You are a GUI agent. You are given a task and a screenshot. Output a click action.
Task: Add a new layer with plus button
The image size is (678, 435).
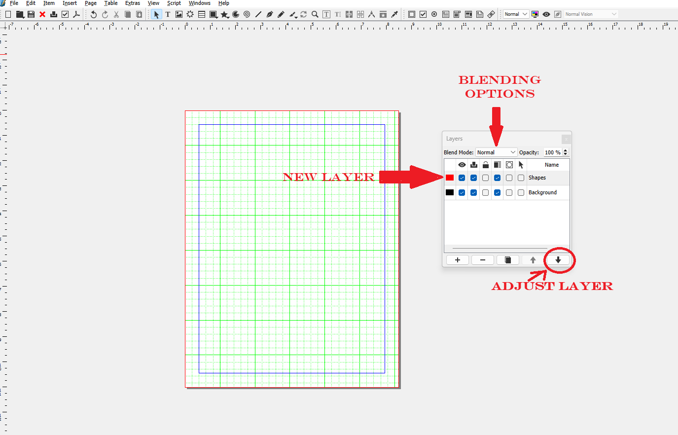[458, 260]
